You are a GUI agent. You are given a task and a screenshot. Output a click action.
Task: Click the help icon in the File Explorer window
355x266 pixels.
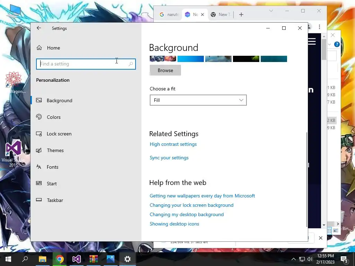pyautogui.click(x=337, y=44)
